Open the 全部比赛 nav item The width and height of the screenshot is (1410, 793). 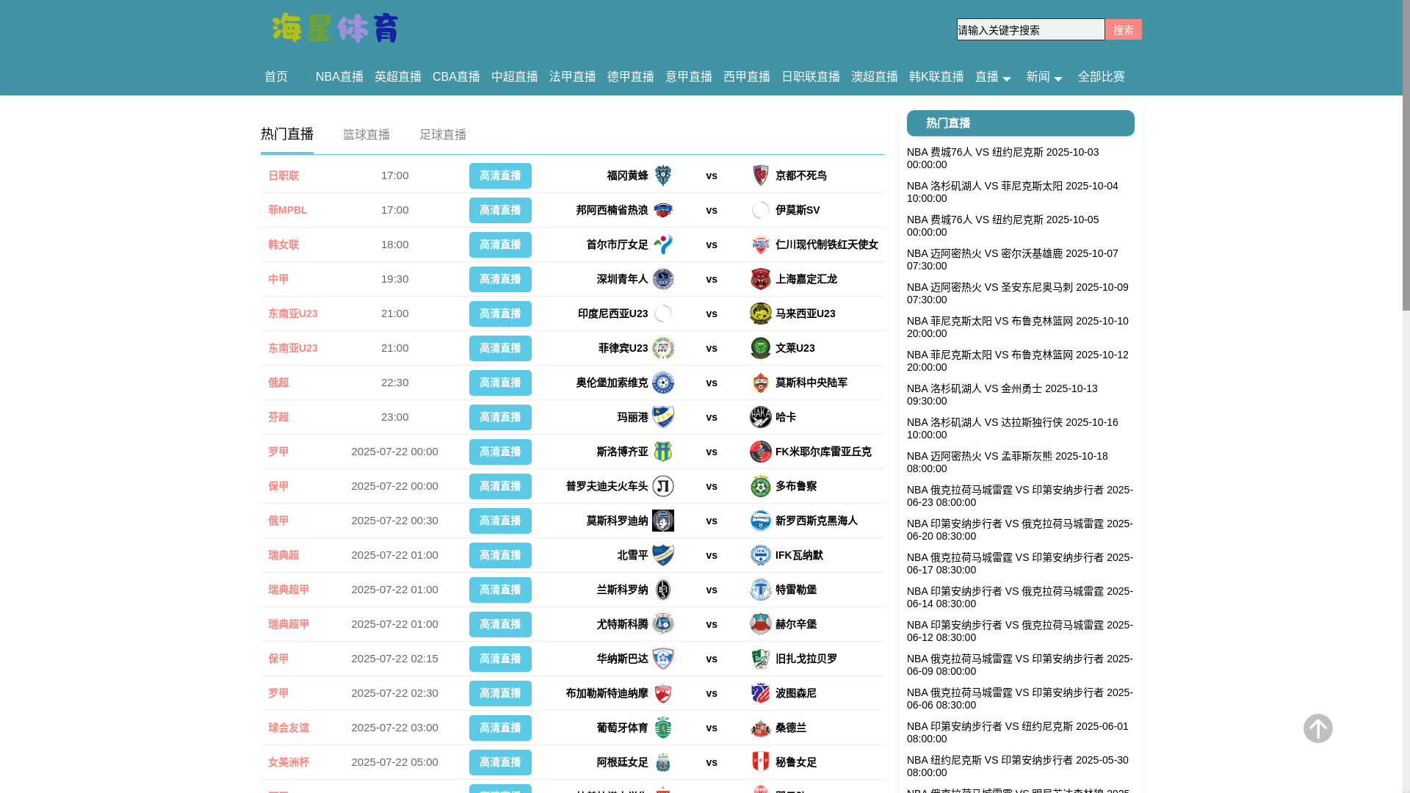click(x=1102, y=77)
